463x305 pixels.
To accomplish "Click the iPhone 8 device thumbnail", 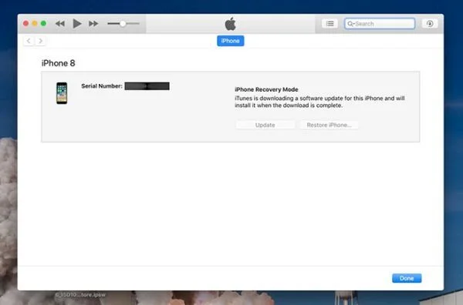I will (x=62, y=93).
